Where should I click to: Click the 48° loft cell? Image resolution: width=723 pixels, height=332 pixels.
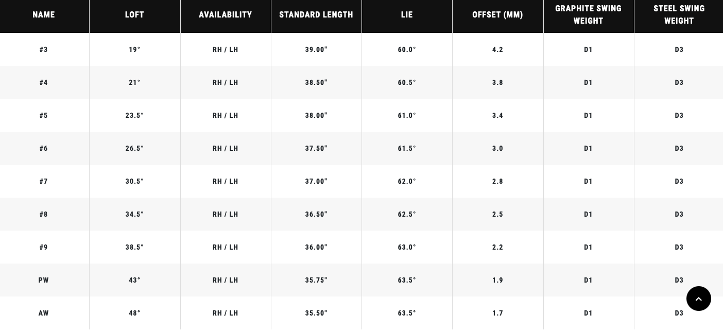click(x=134, y=313)
